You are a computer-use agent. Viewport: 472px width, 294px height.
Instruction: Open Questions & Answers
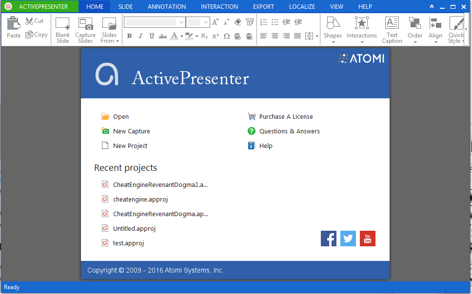click(x=283, y=131)
